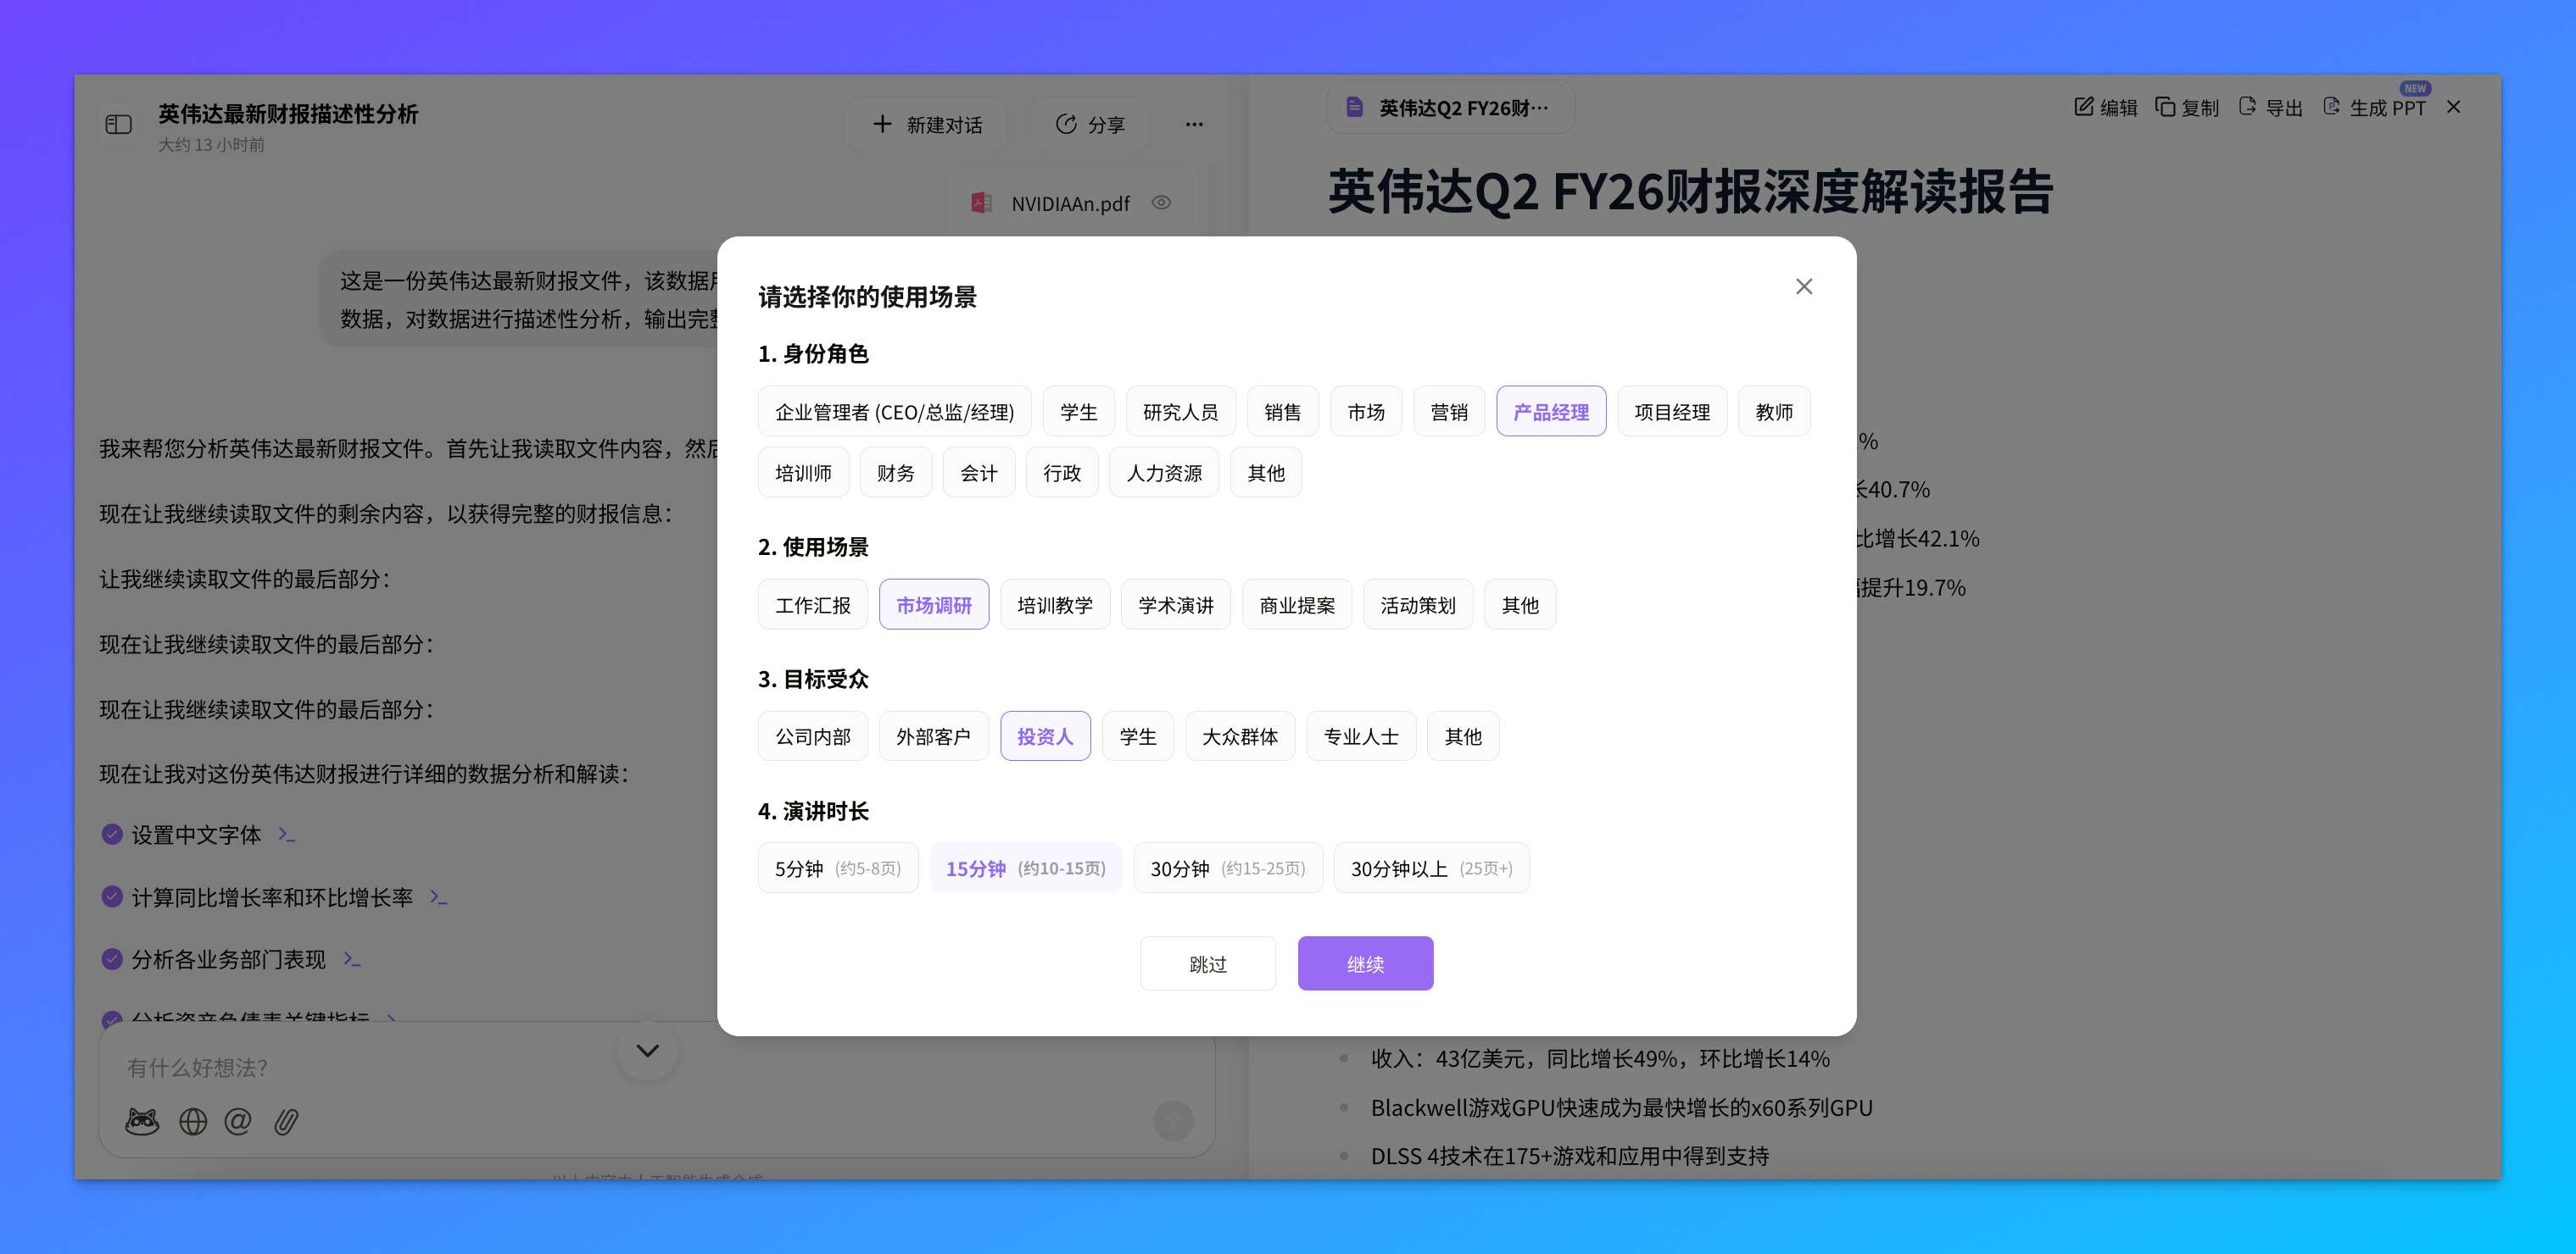Open the ... more options menu

1194,124
